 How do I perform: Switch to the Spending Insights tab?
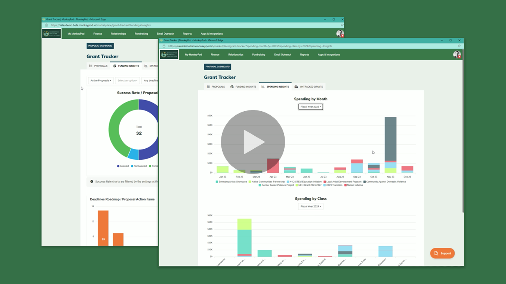pos(275,87)
